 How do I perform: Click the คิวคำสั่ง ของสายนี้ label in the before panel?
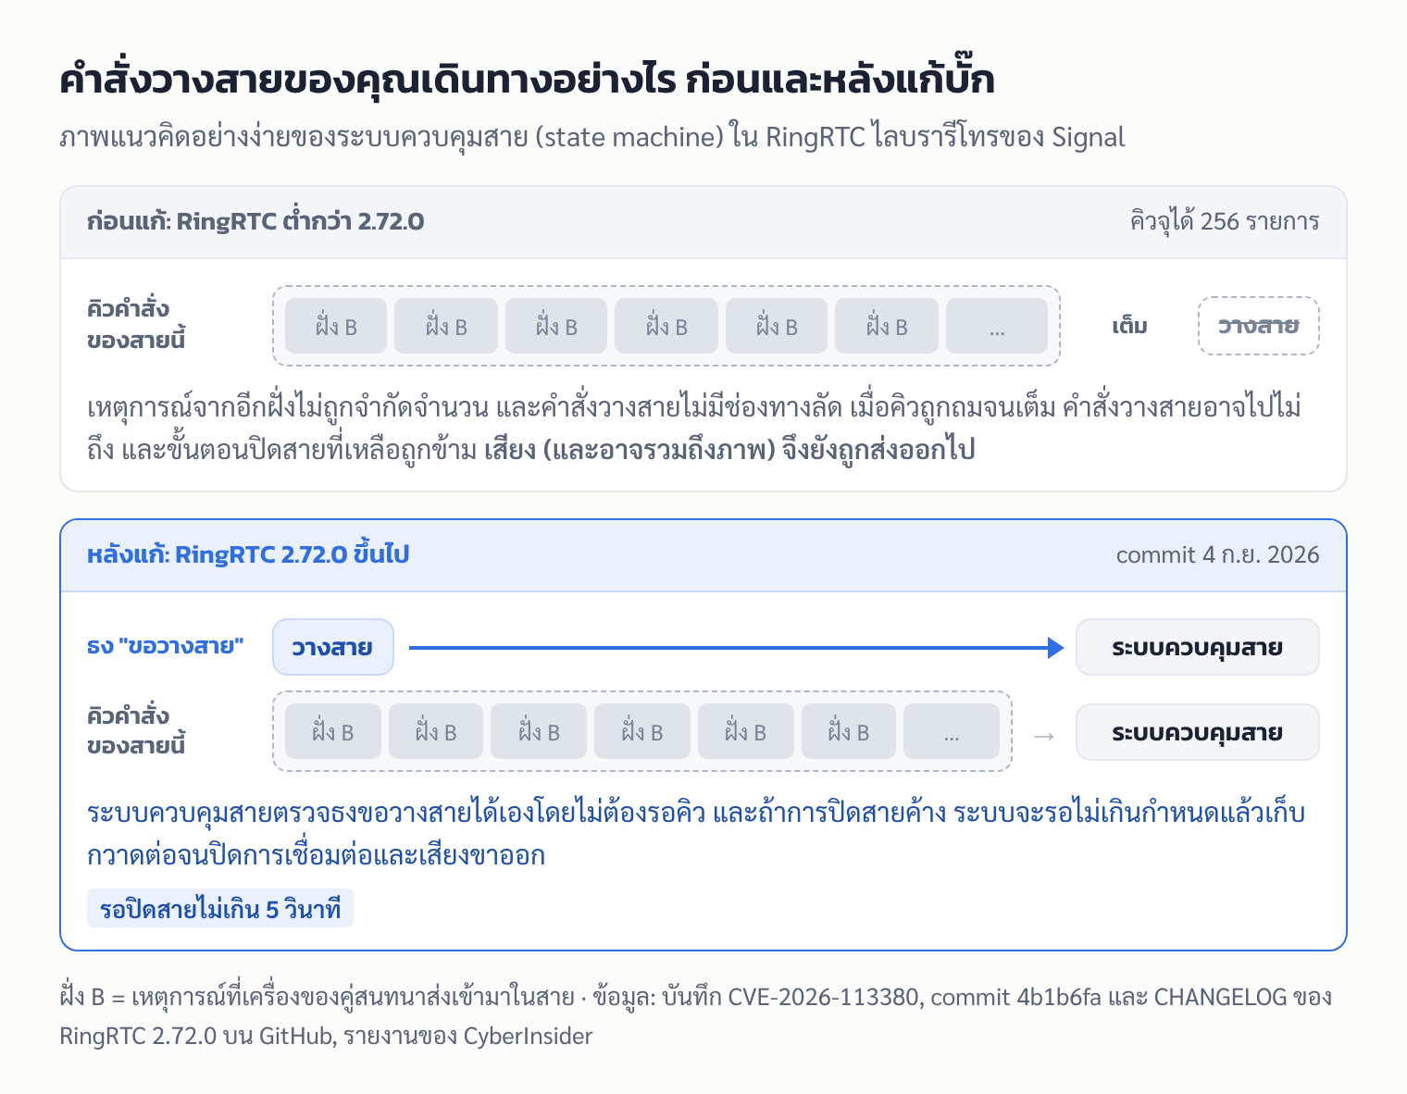(136, 324)
